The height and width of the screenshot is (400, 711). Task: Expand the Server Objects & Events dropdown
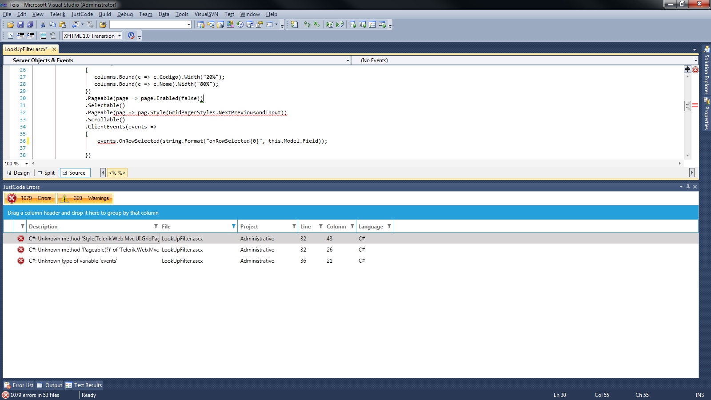pyautogui.click(x=177, y=60)
